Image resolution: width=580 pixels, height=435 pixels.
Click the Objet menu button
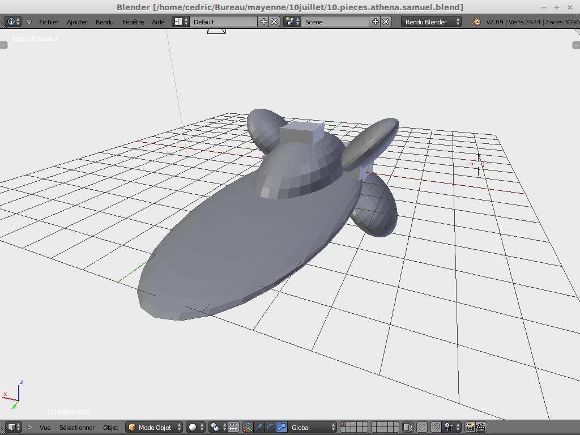tap(110, 427)
